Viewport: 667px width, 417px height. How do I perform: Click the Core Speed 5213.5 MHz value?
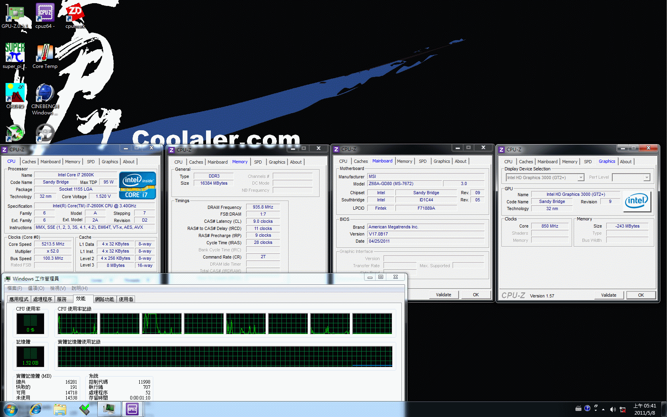point(53,244)
